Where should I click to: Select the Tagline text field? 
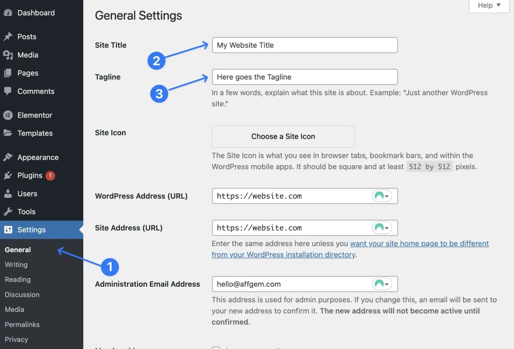click(304, 77)
